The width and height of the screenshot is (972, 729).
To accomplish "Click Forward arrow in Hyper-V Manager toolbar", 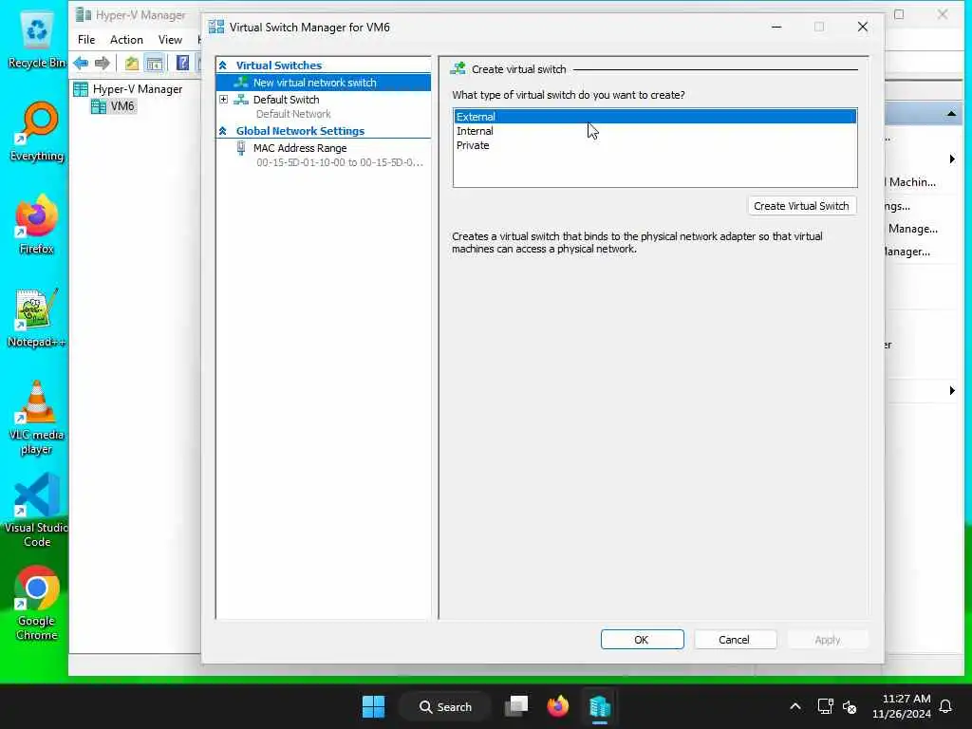I will (x=103, y=63).
